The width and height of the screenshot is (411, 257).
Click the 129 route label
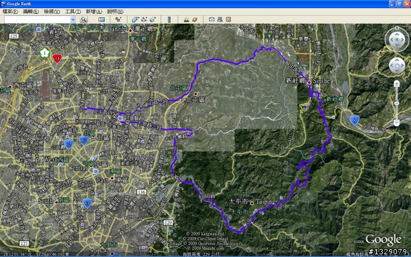[168, 222]
